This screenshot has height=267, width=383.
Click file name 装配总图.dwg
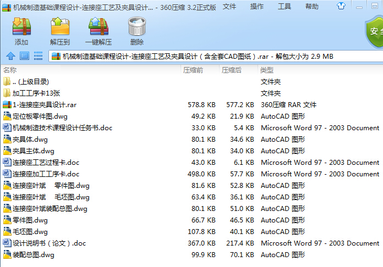pyautogui.click(x=34, y=255)
